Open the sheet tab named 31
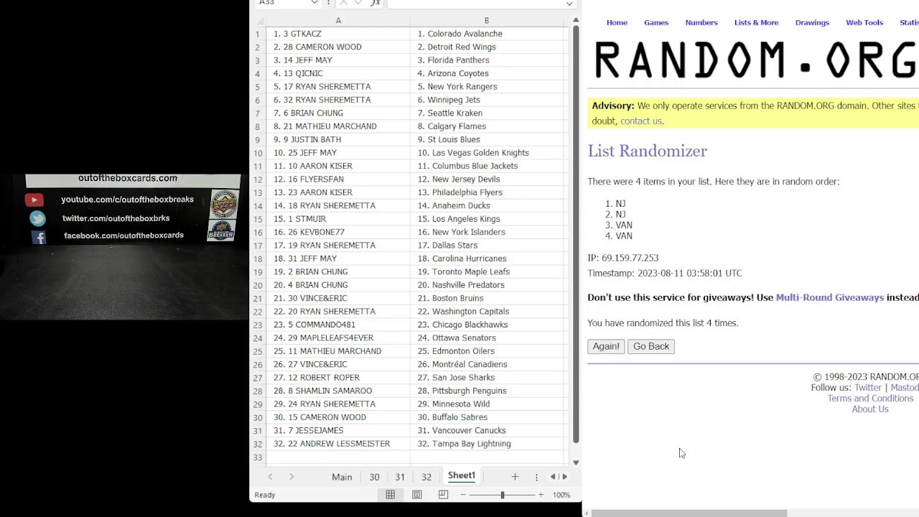 (x=400, y=477)
